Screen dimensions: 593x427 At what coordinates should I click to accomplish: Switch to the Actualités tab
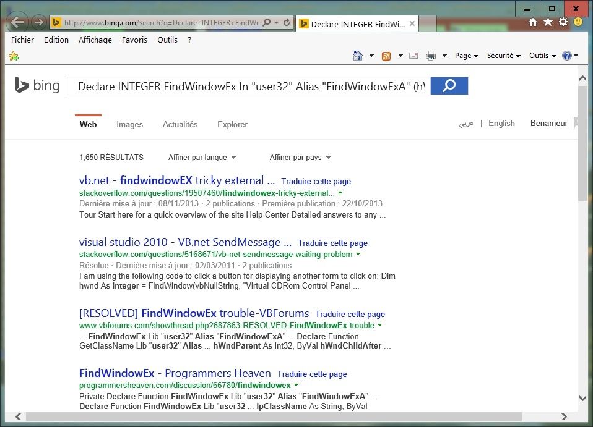[180, 124]
